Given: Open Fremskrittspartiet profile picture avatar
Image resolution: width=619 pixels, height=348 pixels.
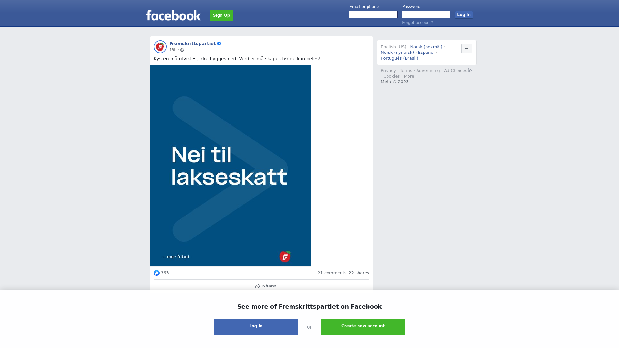Looking at the screenshot, I should [160, 47].
